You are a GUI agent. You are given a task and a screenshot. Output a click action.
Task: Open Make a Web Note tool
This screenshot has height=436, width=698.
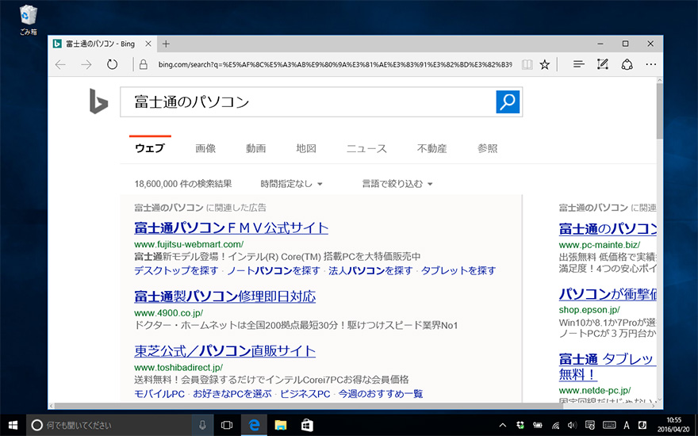[603, 65]
